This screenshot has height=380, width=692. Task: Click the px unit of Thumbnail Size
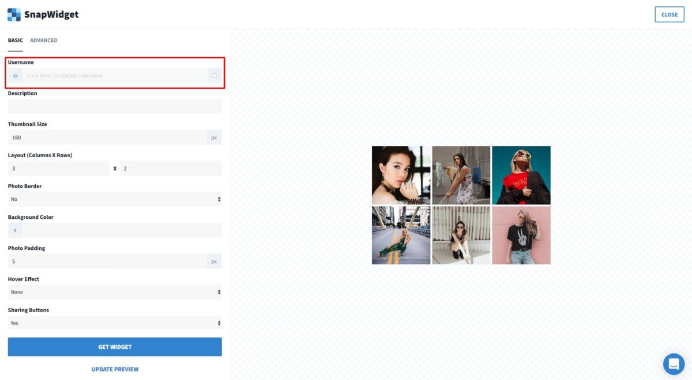tap(214, 138)
